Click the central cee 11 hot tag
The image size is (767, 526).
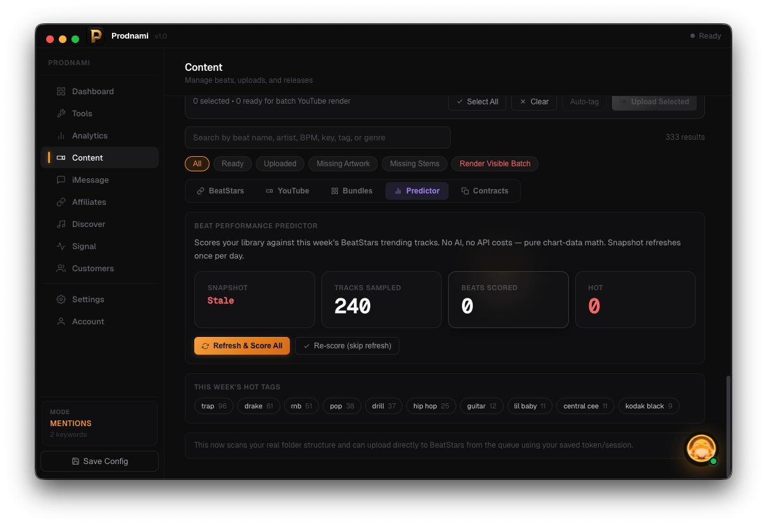(x=585, y=406)
